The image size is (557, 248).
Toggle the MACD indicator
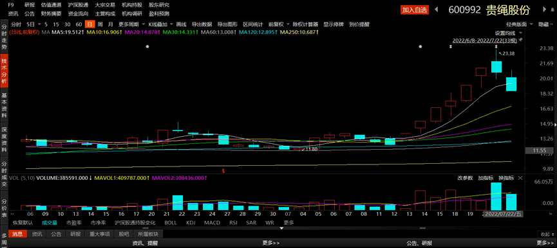point(212,223)
